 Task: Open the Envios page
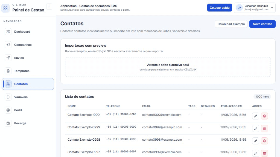coord(28,58)
